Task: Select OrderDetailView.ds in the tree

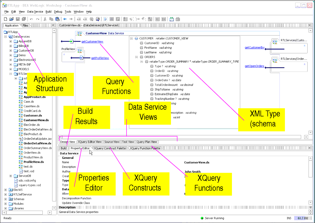Action: tap(37, 143)
